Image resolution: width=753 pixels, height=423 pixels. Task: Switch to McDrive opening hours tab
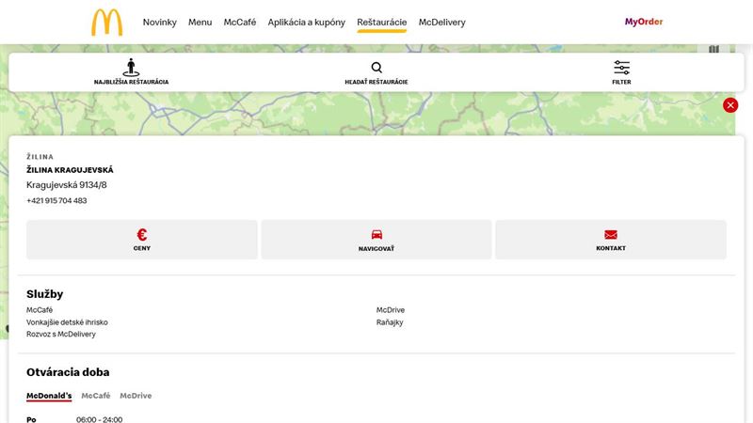(x=136, y=396)
